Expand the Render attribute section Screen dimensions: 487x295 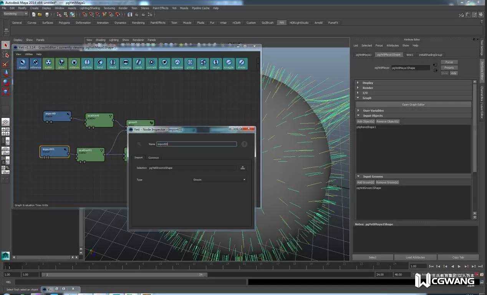368,88
